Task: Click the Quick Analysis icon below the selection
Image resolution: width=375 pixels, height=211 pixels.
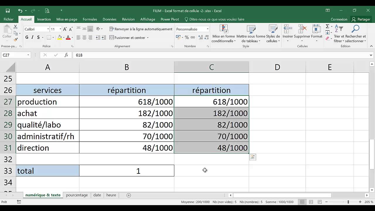Action: click(253, 157)
